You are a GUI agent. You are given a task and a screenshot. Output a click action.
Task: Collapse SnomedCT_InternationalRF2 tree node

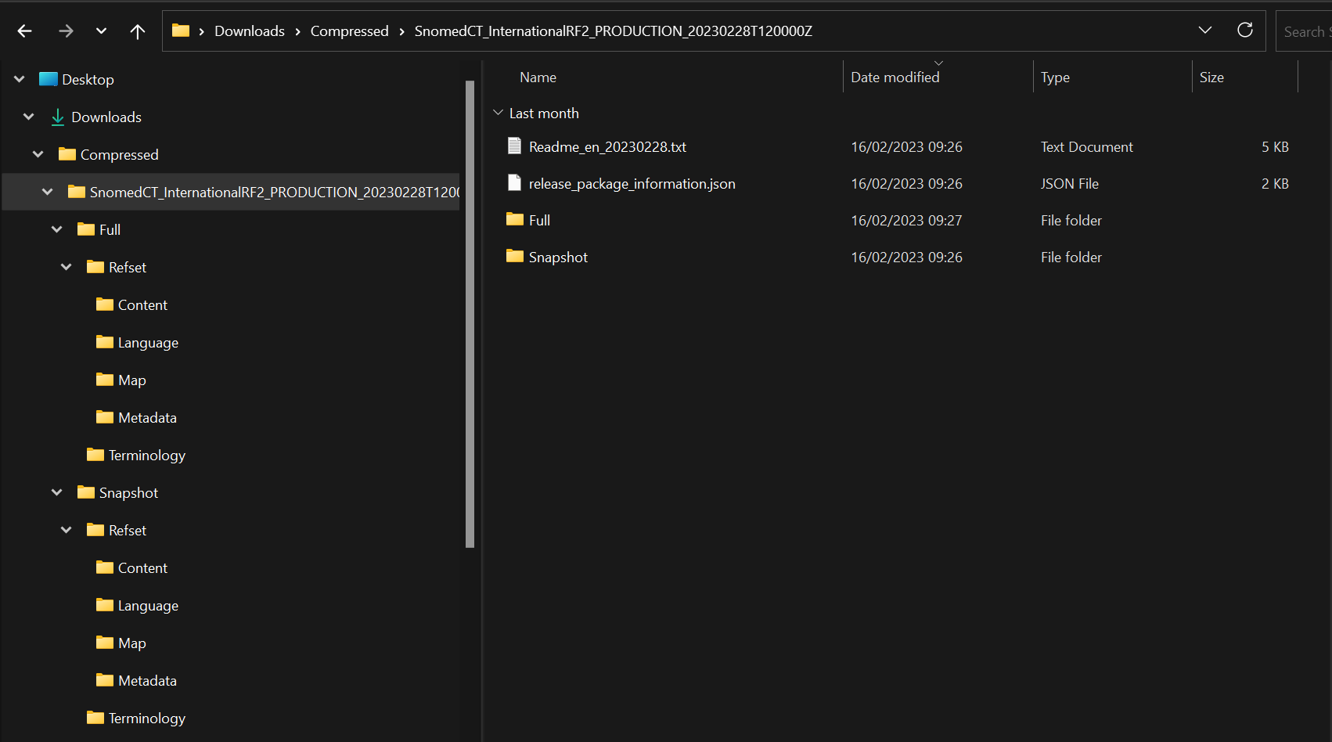pyautogui.click(x=48, y=193)
